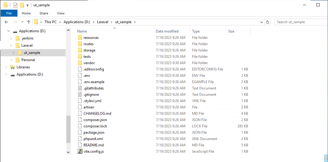Viewport: 328px width, 162px height.
Task: Click Applications (D:) in the breadcrumb path
Action: [x=77, y=22]
